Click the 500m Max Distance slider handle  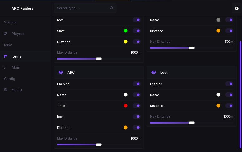191,48
